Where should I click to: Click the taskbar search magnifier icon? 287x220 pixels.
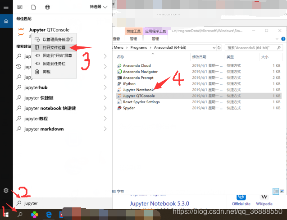[x=20, y=214]
